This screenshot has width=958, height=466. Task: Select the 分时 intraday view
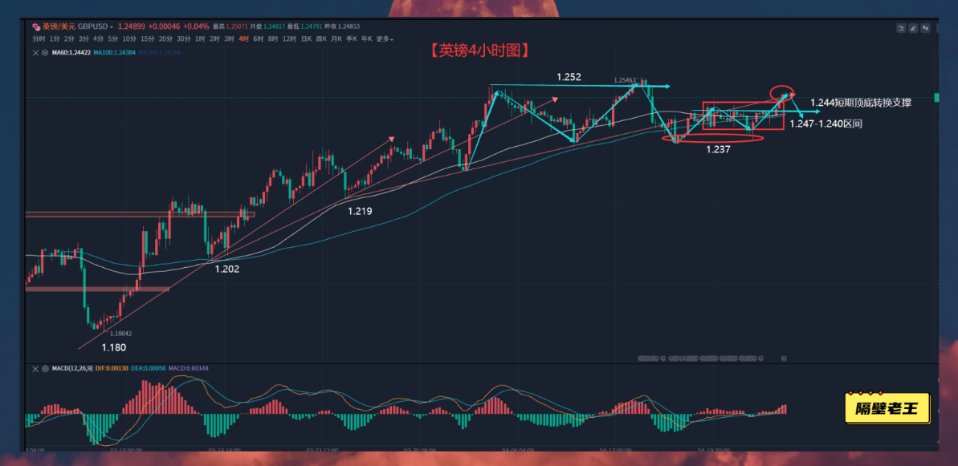(39, 38)
